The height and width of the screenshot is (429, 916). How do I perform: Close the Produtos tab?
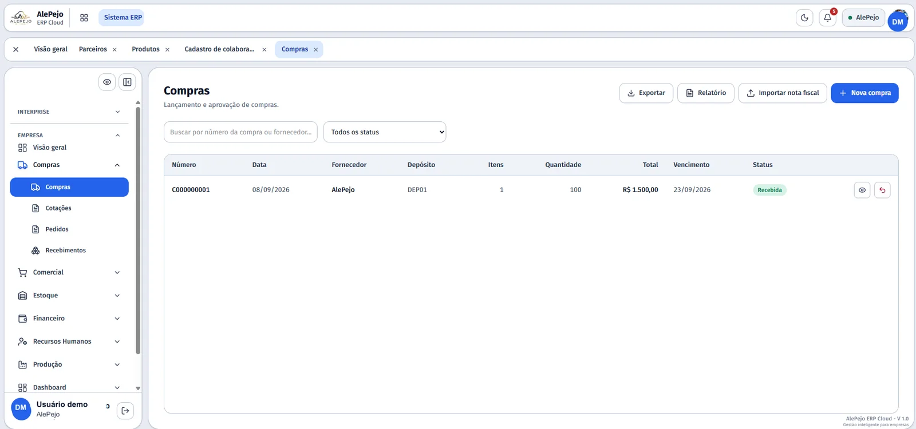click(167, 50)
